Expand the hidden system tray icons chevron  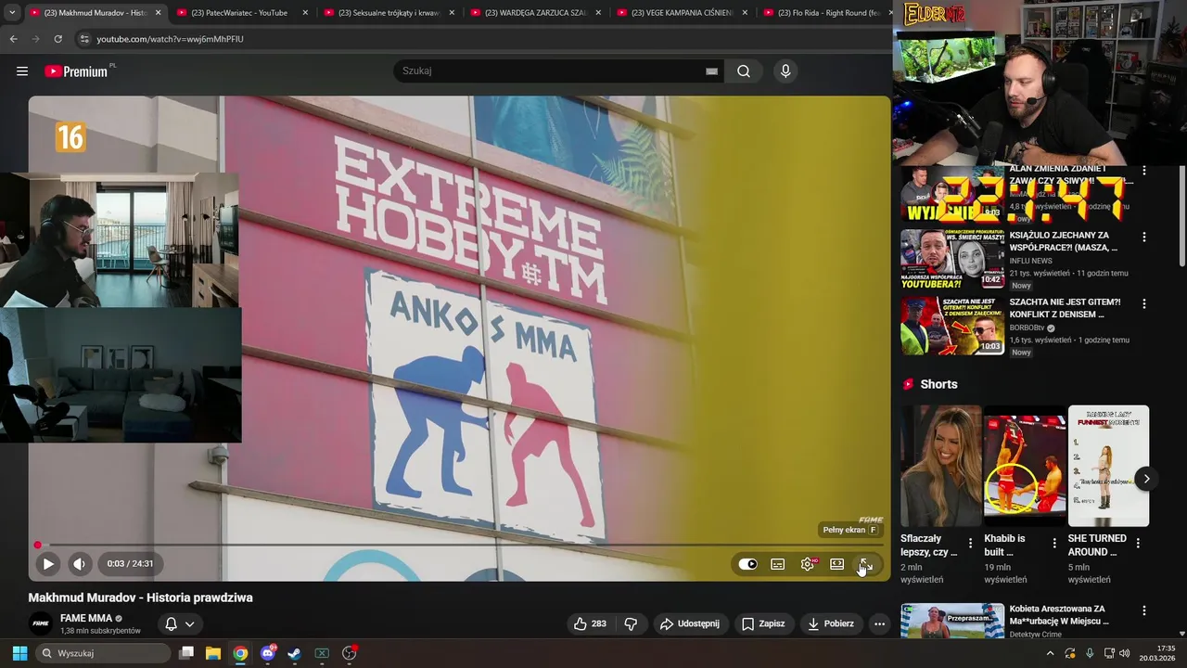(1050, 653)
